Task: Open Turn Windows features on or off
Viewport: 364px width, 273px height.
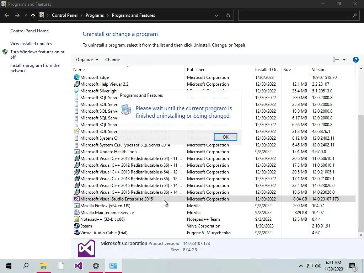Action: tap(37, 54)
